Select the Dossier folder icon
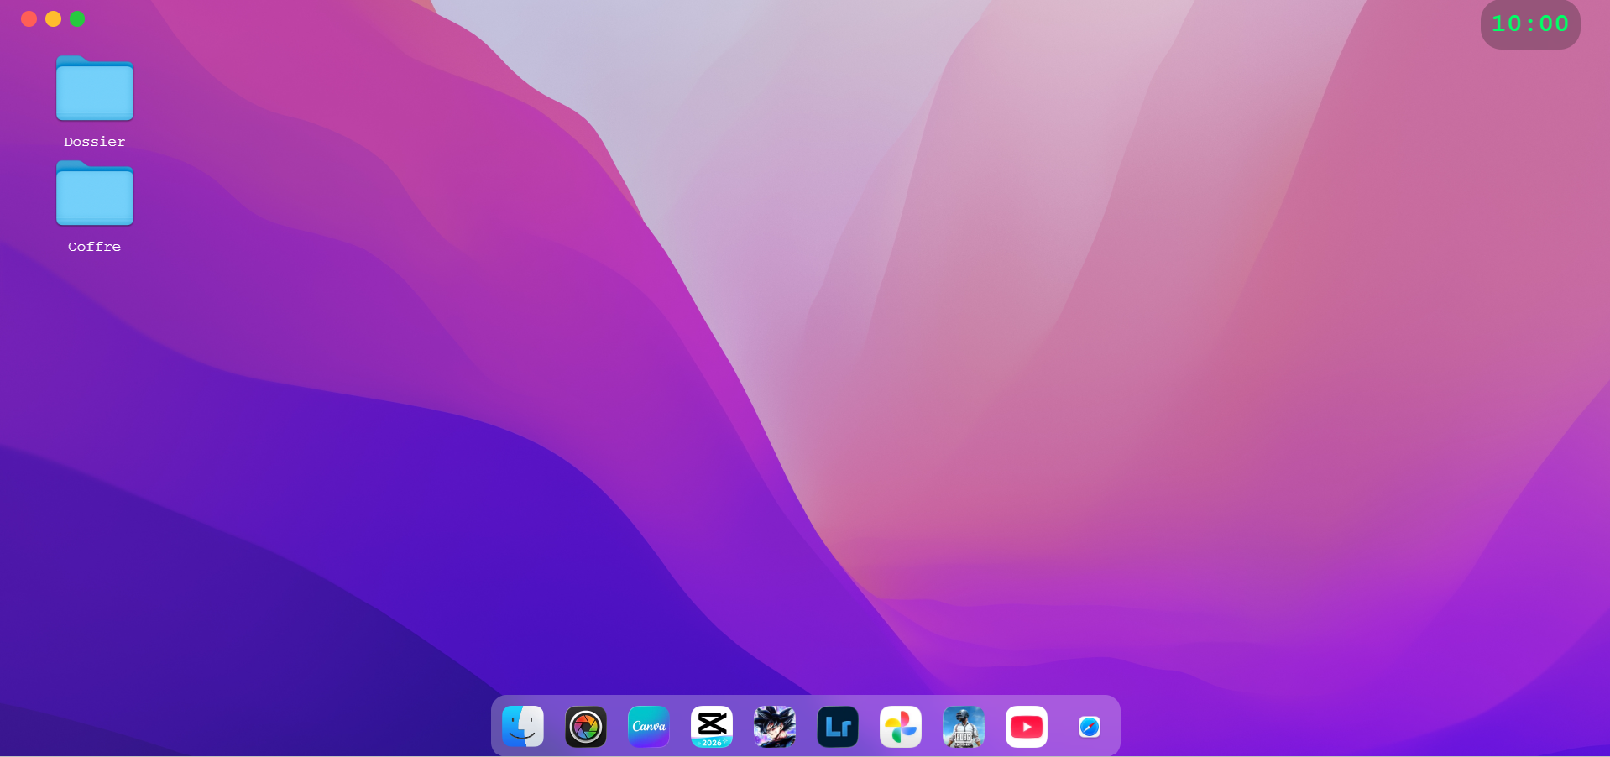This screenshot has width=1610, height=757. pyautogui.click(x=95, y=89)
